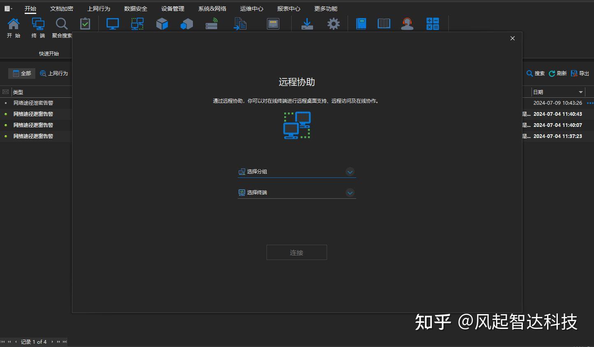Screen dimensions: 594x347
Task: Select the 上网行为 filter below toolbar
Action: 54,74
